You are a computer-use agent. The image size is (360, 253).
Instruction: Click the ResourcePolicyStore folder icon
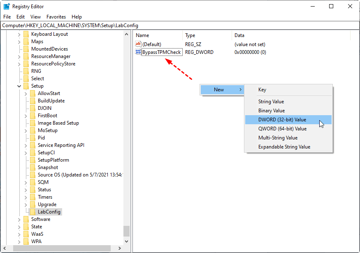coord(26,64)
